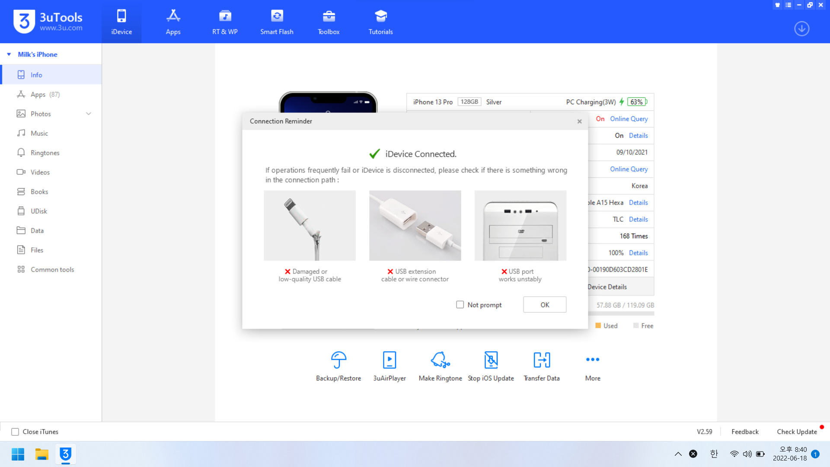Show hidden system tray icons
Image resolution: width=830 pixels, height=467 pixels.
pos(678,454)
